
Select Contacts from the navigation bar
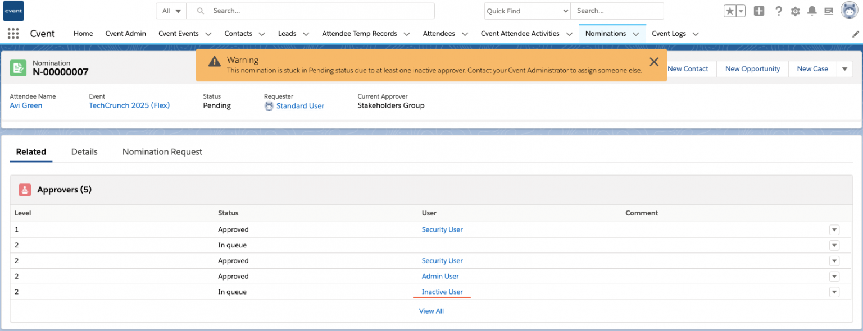click(x=238, y=34)
